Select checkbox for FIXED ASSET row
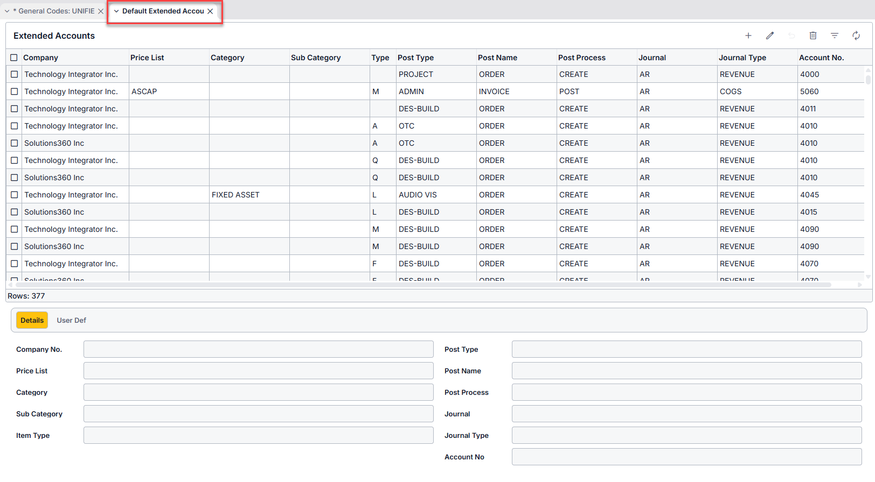The width and height of the screenshot is (875, 482). pos(15,195)
